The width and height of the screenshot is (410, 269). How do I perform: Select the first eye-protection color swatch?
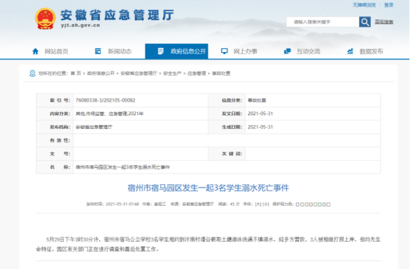point(298,205)
